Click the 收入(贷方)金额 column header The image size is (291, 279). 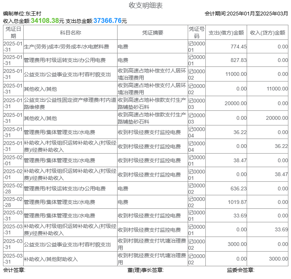pyautogui.click(x=267, y=33)
